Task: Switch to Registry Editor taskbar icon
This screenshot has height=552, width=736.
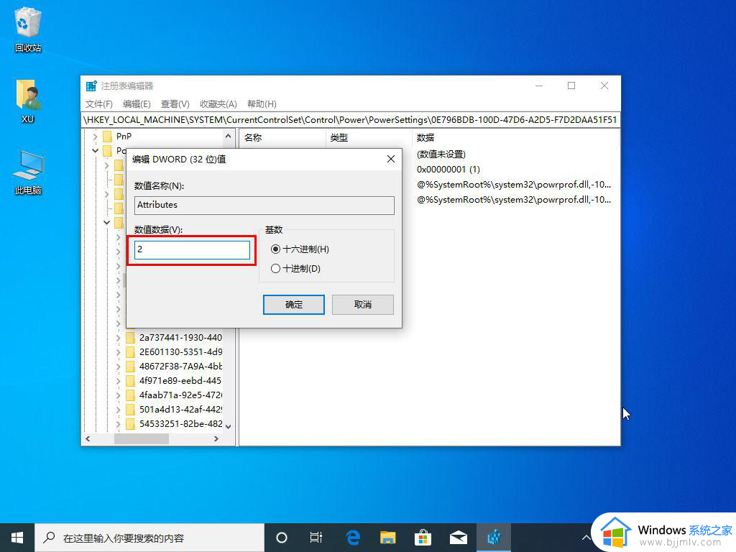Action: coord(494,538)
